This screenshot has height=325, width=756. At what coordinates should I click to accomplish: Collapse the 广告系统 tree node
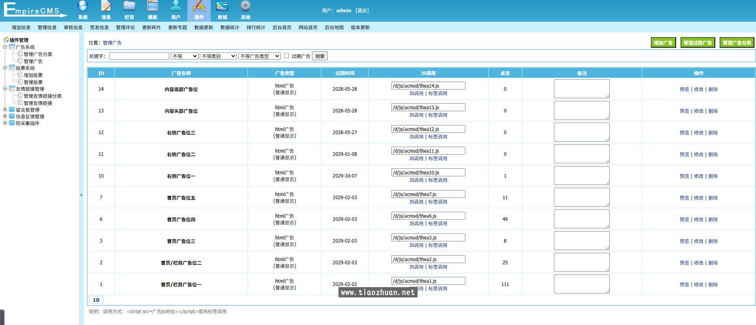5,47
